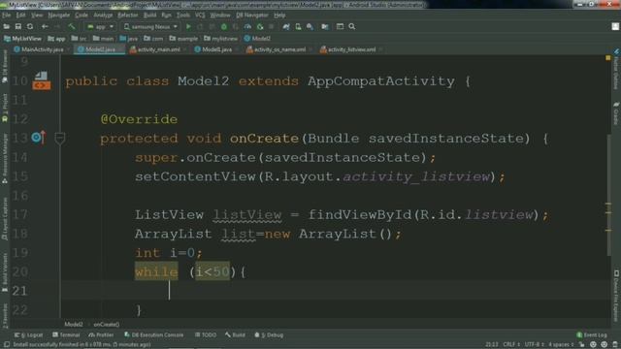Image resolution: width=621 pixels, height=349 pixels.
Task: Click the warning stripe marker near line 18
Action: pyautogui.click(x=608, y=231)
